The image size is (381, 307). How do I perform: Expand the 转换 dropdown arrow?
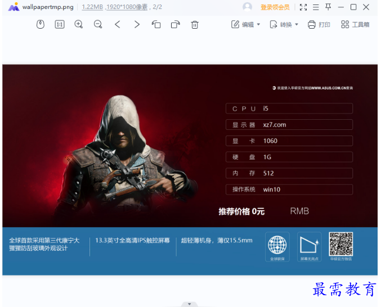click(297, 25)
